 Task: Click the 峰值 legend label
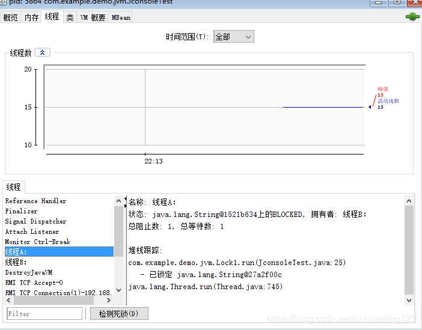(x=383, y=89)
